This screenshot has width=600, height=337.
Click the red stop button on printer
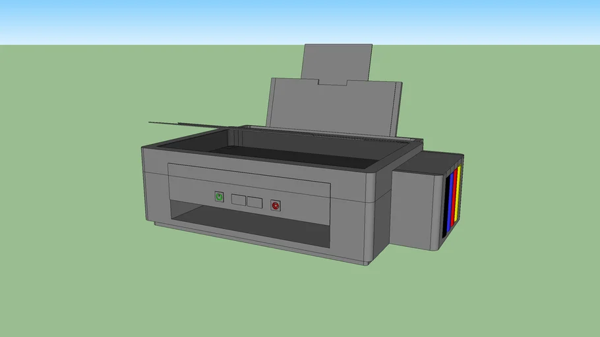[276, 205]
